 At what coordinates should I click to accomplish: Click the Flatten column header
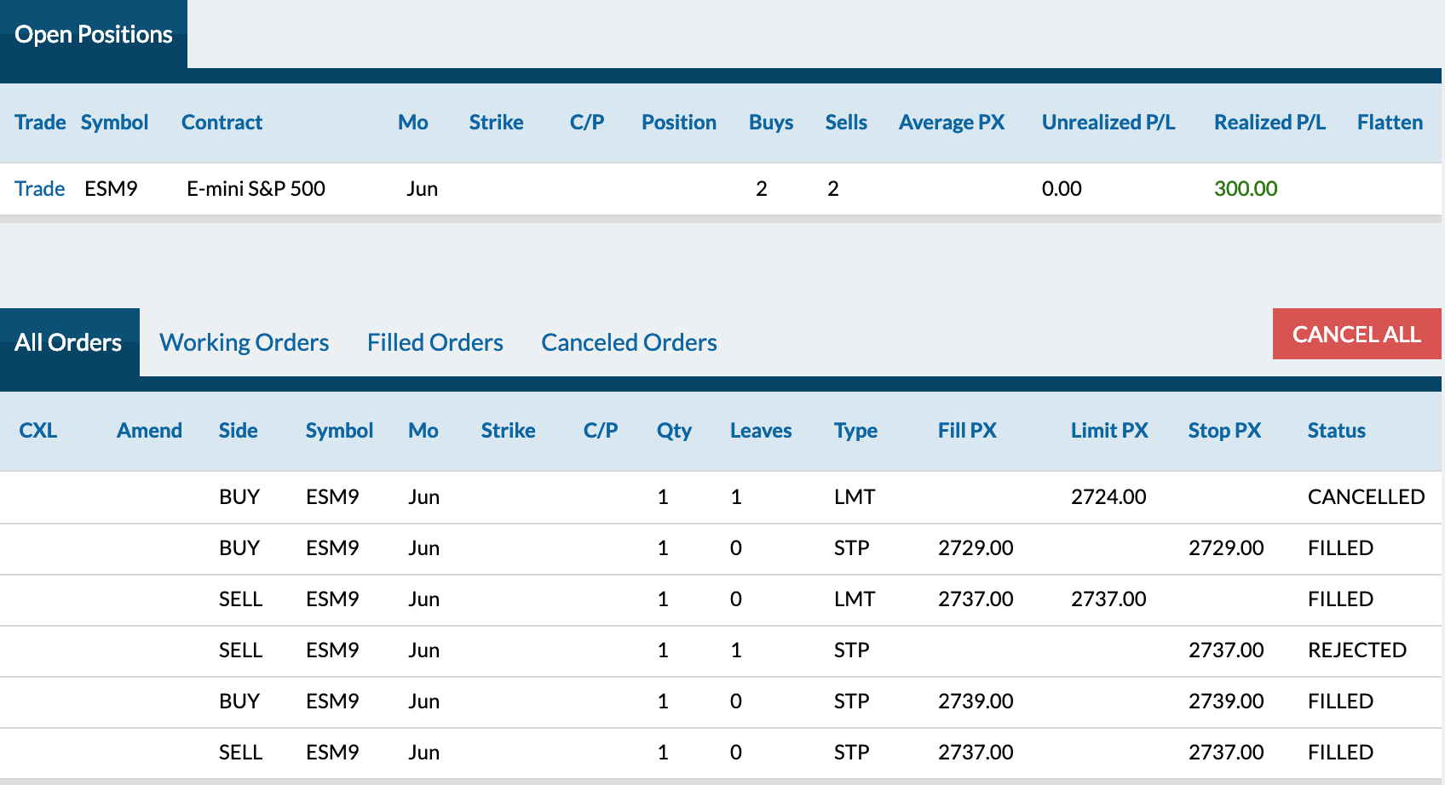click(x=1390, y=122)
